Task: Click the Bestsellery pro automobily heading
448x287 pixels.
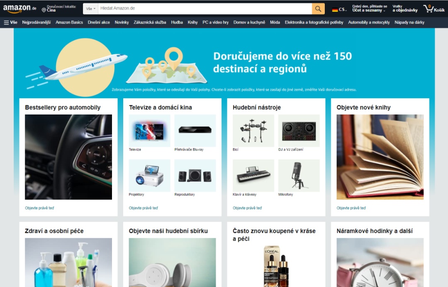Action: pos(63,107)
